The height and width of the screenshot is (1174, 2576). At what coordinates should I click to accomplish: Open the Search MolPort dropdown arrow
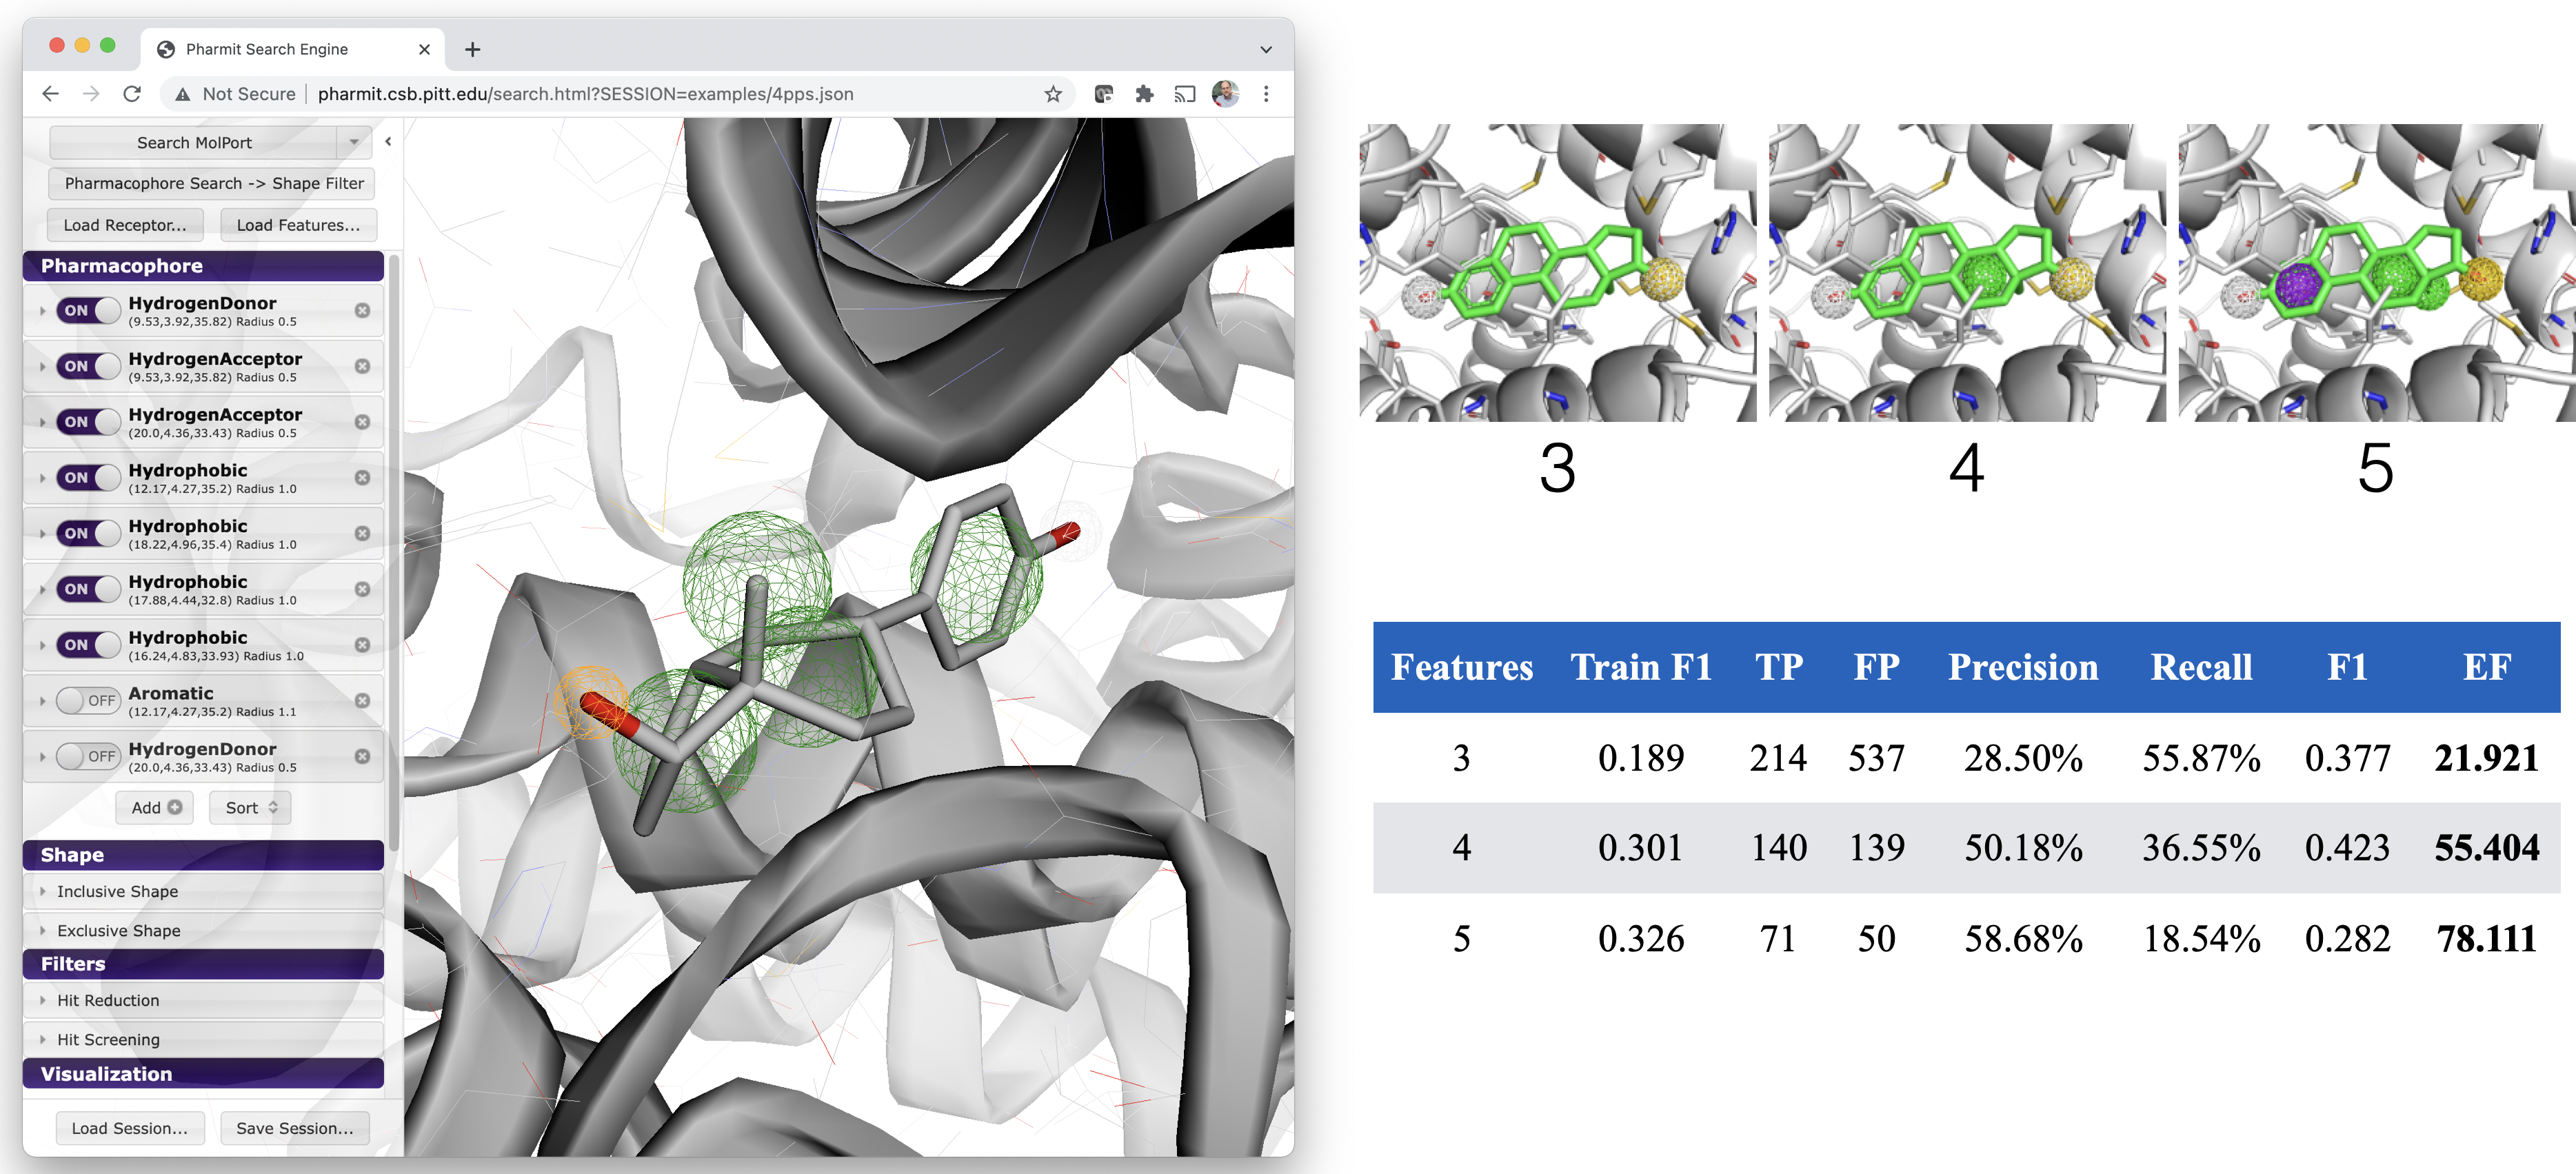click(354, 143)
